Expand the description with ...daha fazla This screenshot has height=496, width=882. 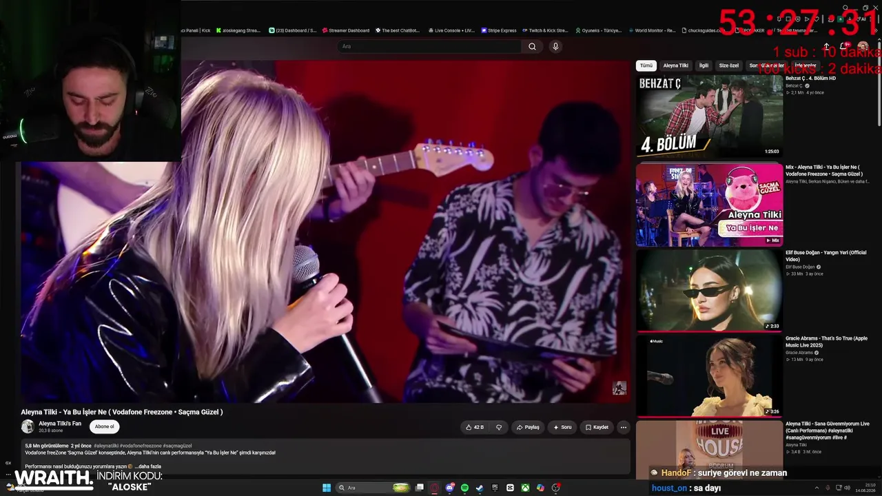coord(147,466)
